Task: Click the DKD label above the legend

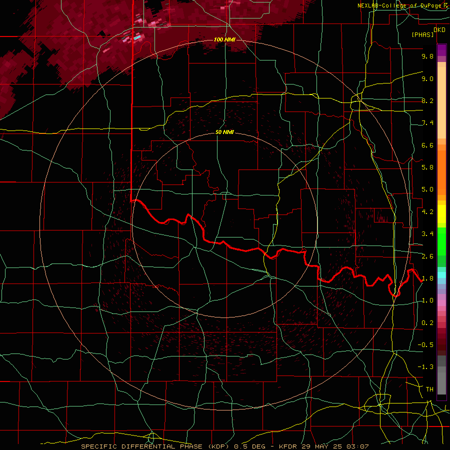Action: (x=439, y=30)
